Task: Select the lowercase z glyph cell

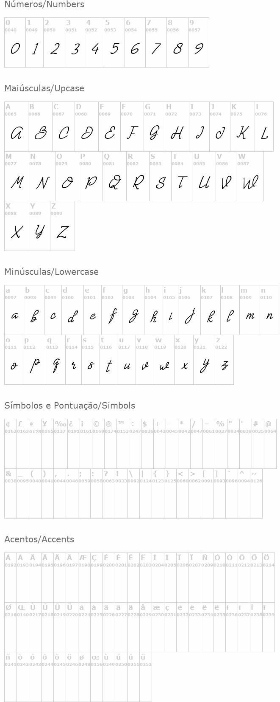Action: click(224, 360)
